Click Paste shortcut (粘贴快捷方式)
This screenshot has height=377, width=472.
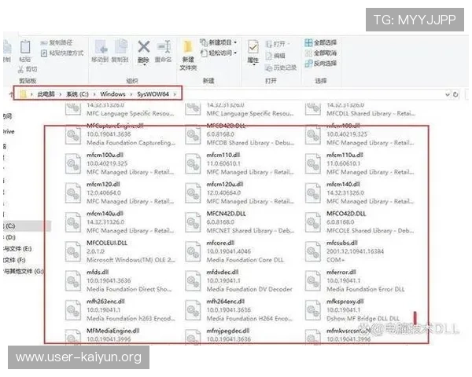[62, 53]
